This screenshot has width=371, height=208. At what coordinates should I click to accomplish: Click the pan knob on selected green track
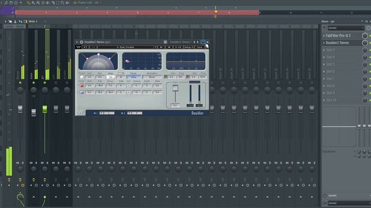click(45, 90)
